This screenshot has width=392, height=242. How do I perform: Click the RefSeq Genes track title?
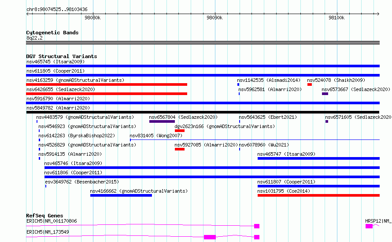[x=45, y=216]
